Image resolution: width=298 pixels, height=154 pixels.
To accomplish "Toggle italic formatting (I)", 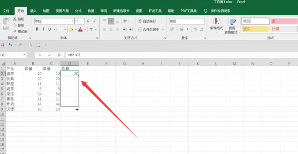I will (43, 29).
